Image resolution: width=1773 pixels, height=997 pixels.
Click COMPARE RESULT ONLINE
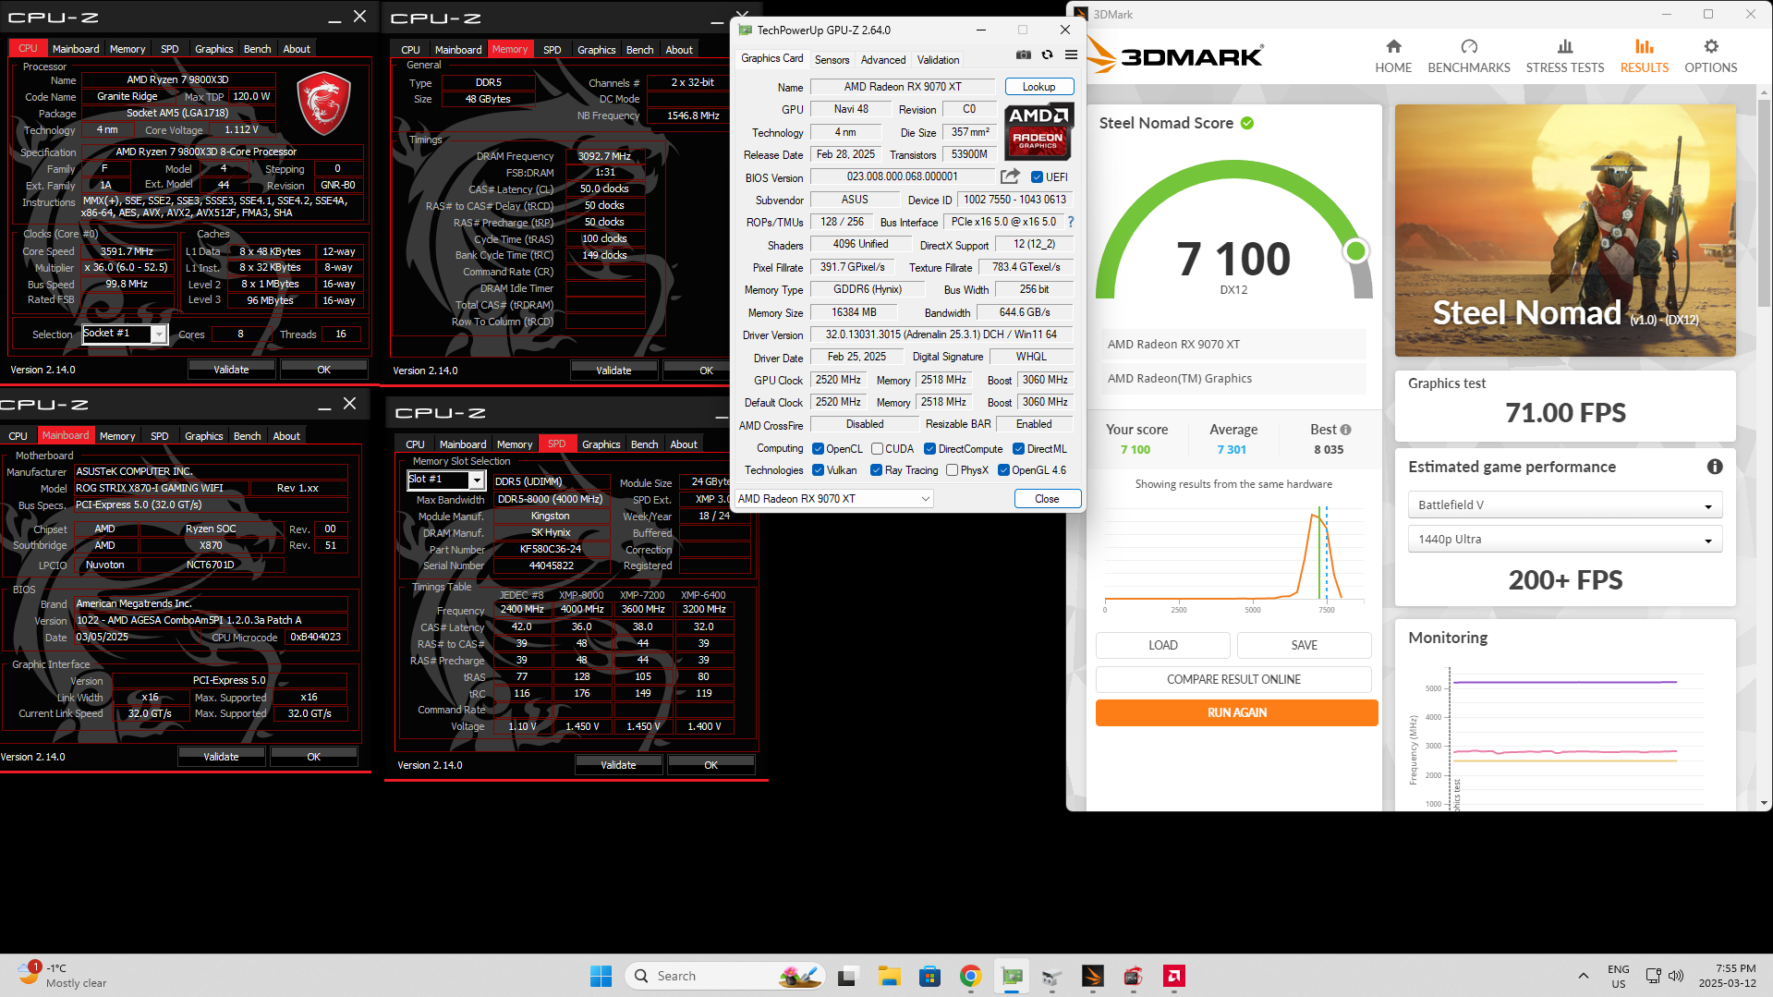tap(1233, 679)
